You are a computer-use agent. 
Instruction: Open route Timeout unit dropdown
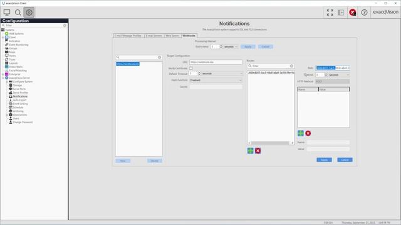pyautogui.click(x=339, y=75)
